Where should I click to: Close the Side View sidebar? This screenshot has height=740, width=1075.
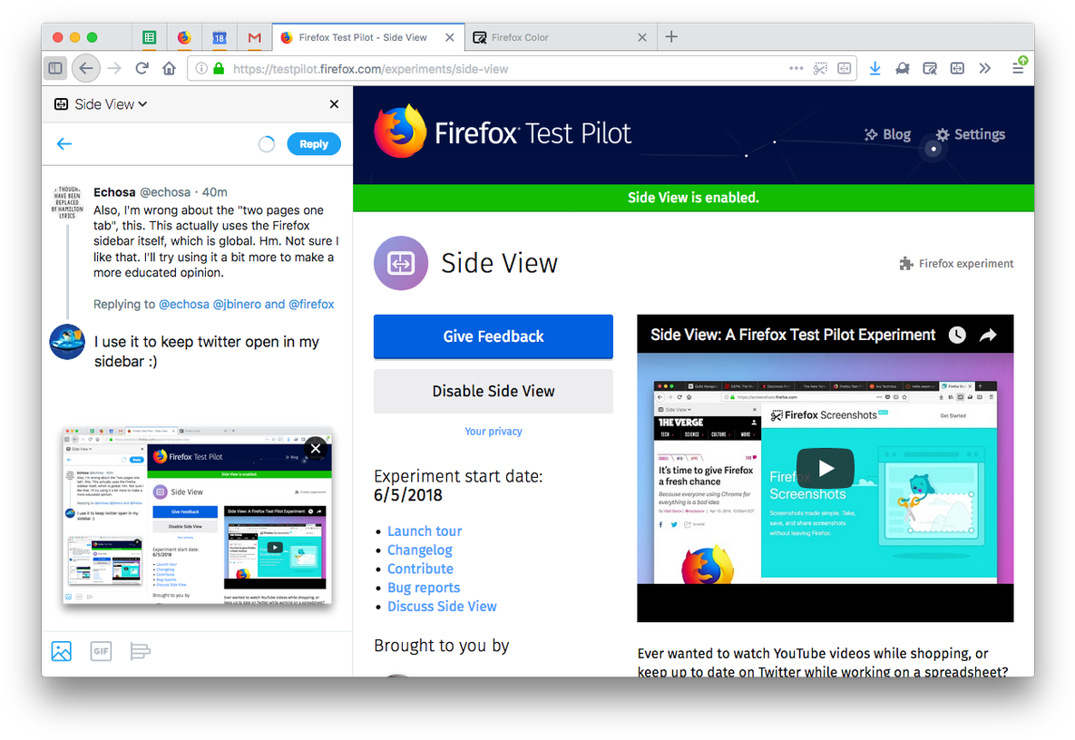click(334, 104)
